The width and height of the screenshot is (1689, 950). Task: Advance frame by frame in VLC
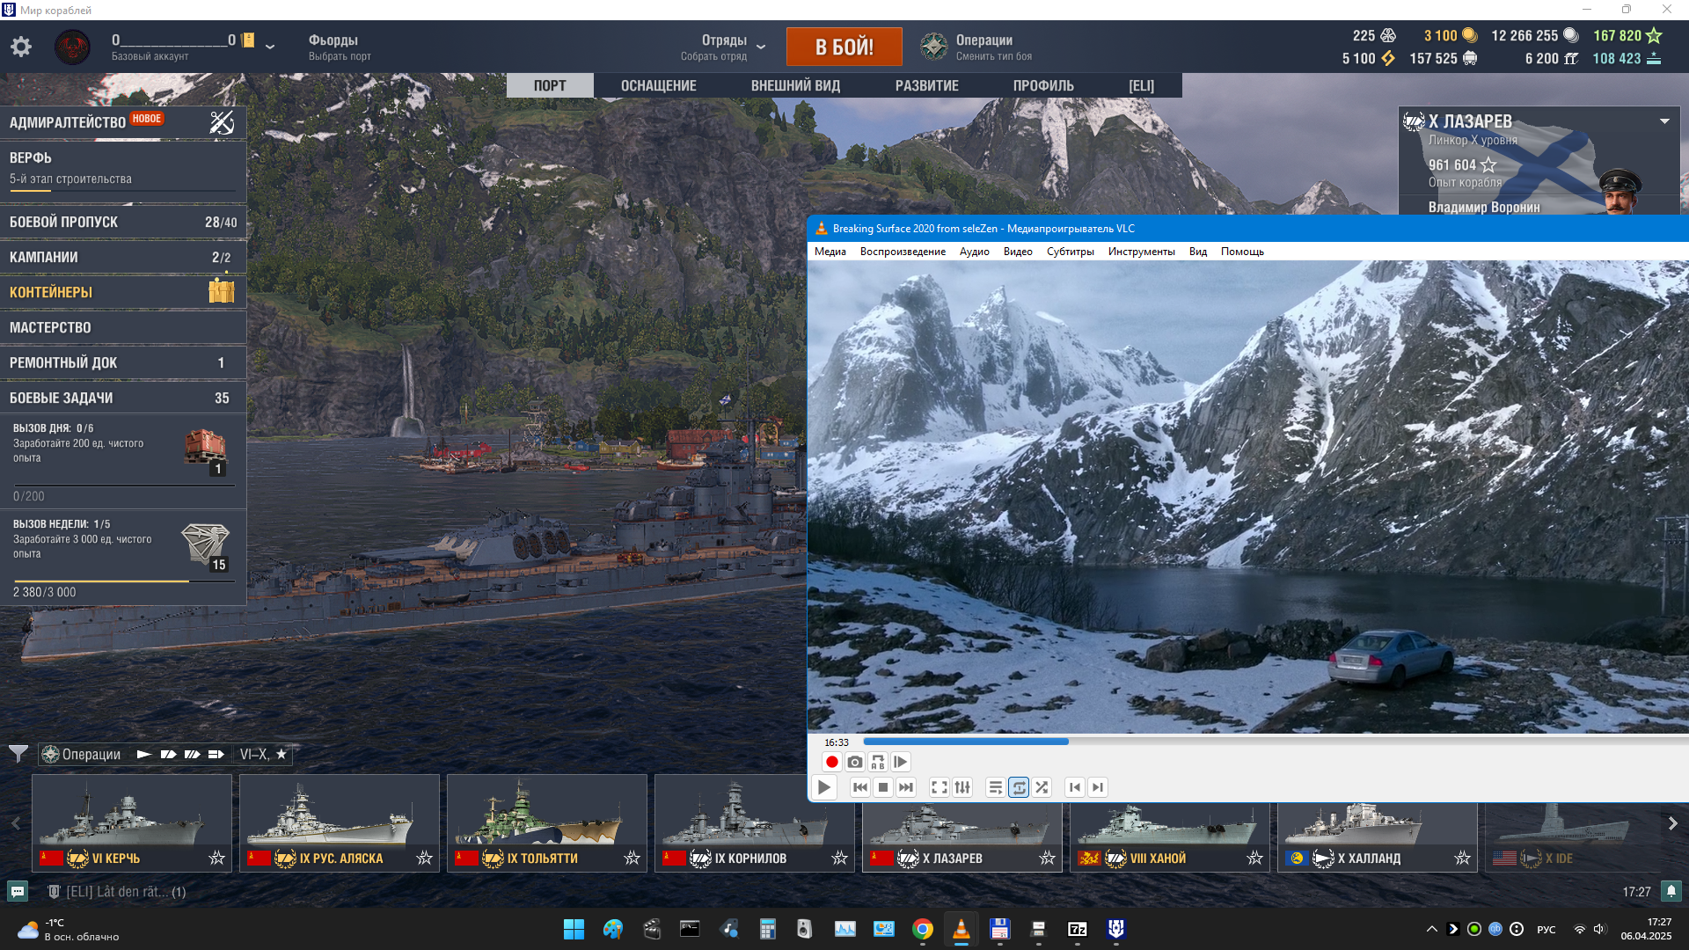click(x=900, y=762)
